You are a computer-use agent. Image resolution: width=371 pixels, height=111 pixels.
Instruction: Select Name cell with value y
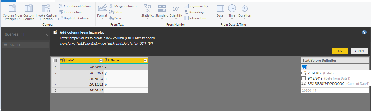pos(126,73)
